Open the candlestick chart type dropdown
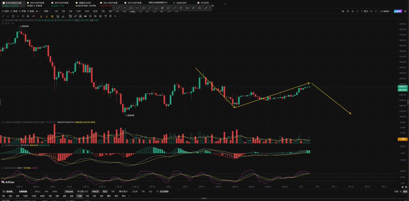Viewport: 409px width, 201px height. point(38,11)
